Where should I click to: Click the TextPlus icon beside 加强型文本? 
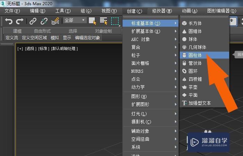click(x=184, y=103)
